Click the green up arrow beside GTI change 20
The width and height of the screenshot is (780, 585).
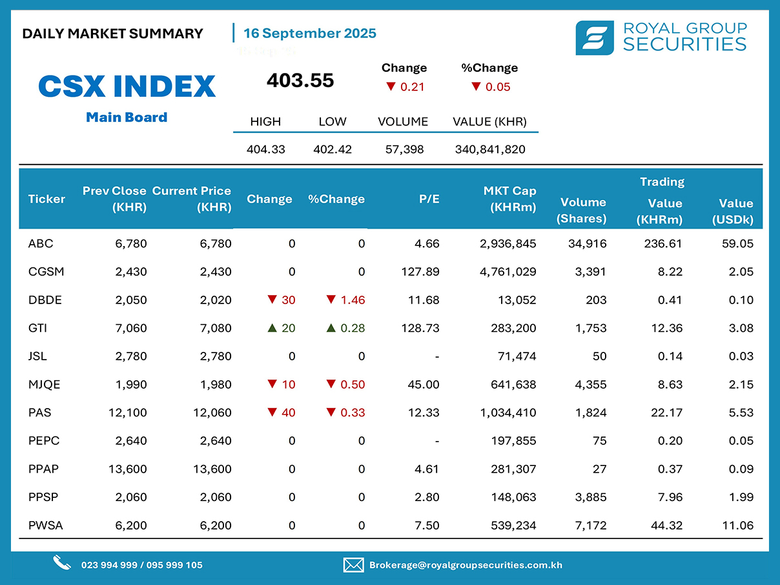[272, 328]
